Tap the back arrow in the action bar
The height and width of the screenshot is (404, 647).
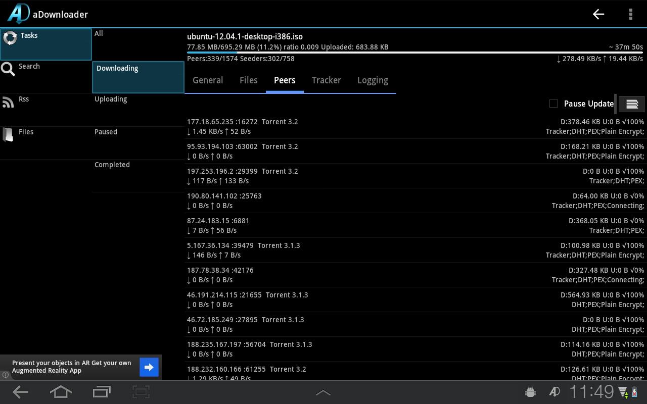598,14
